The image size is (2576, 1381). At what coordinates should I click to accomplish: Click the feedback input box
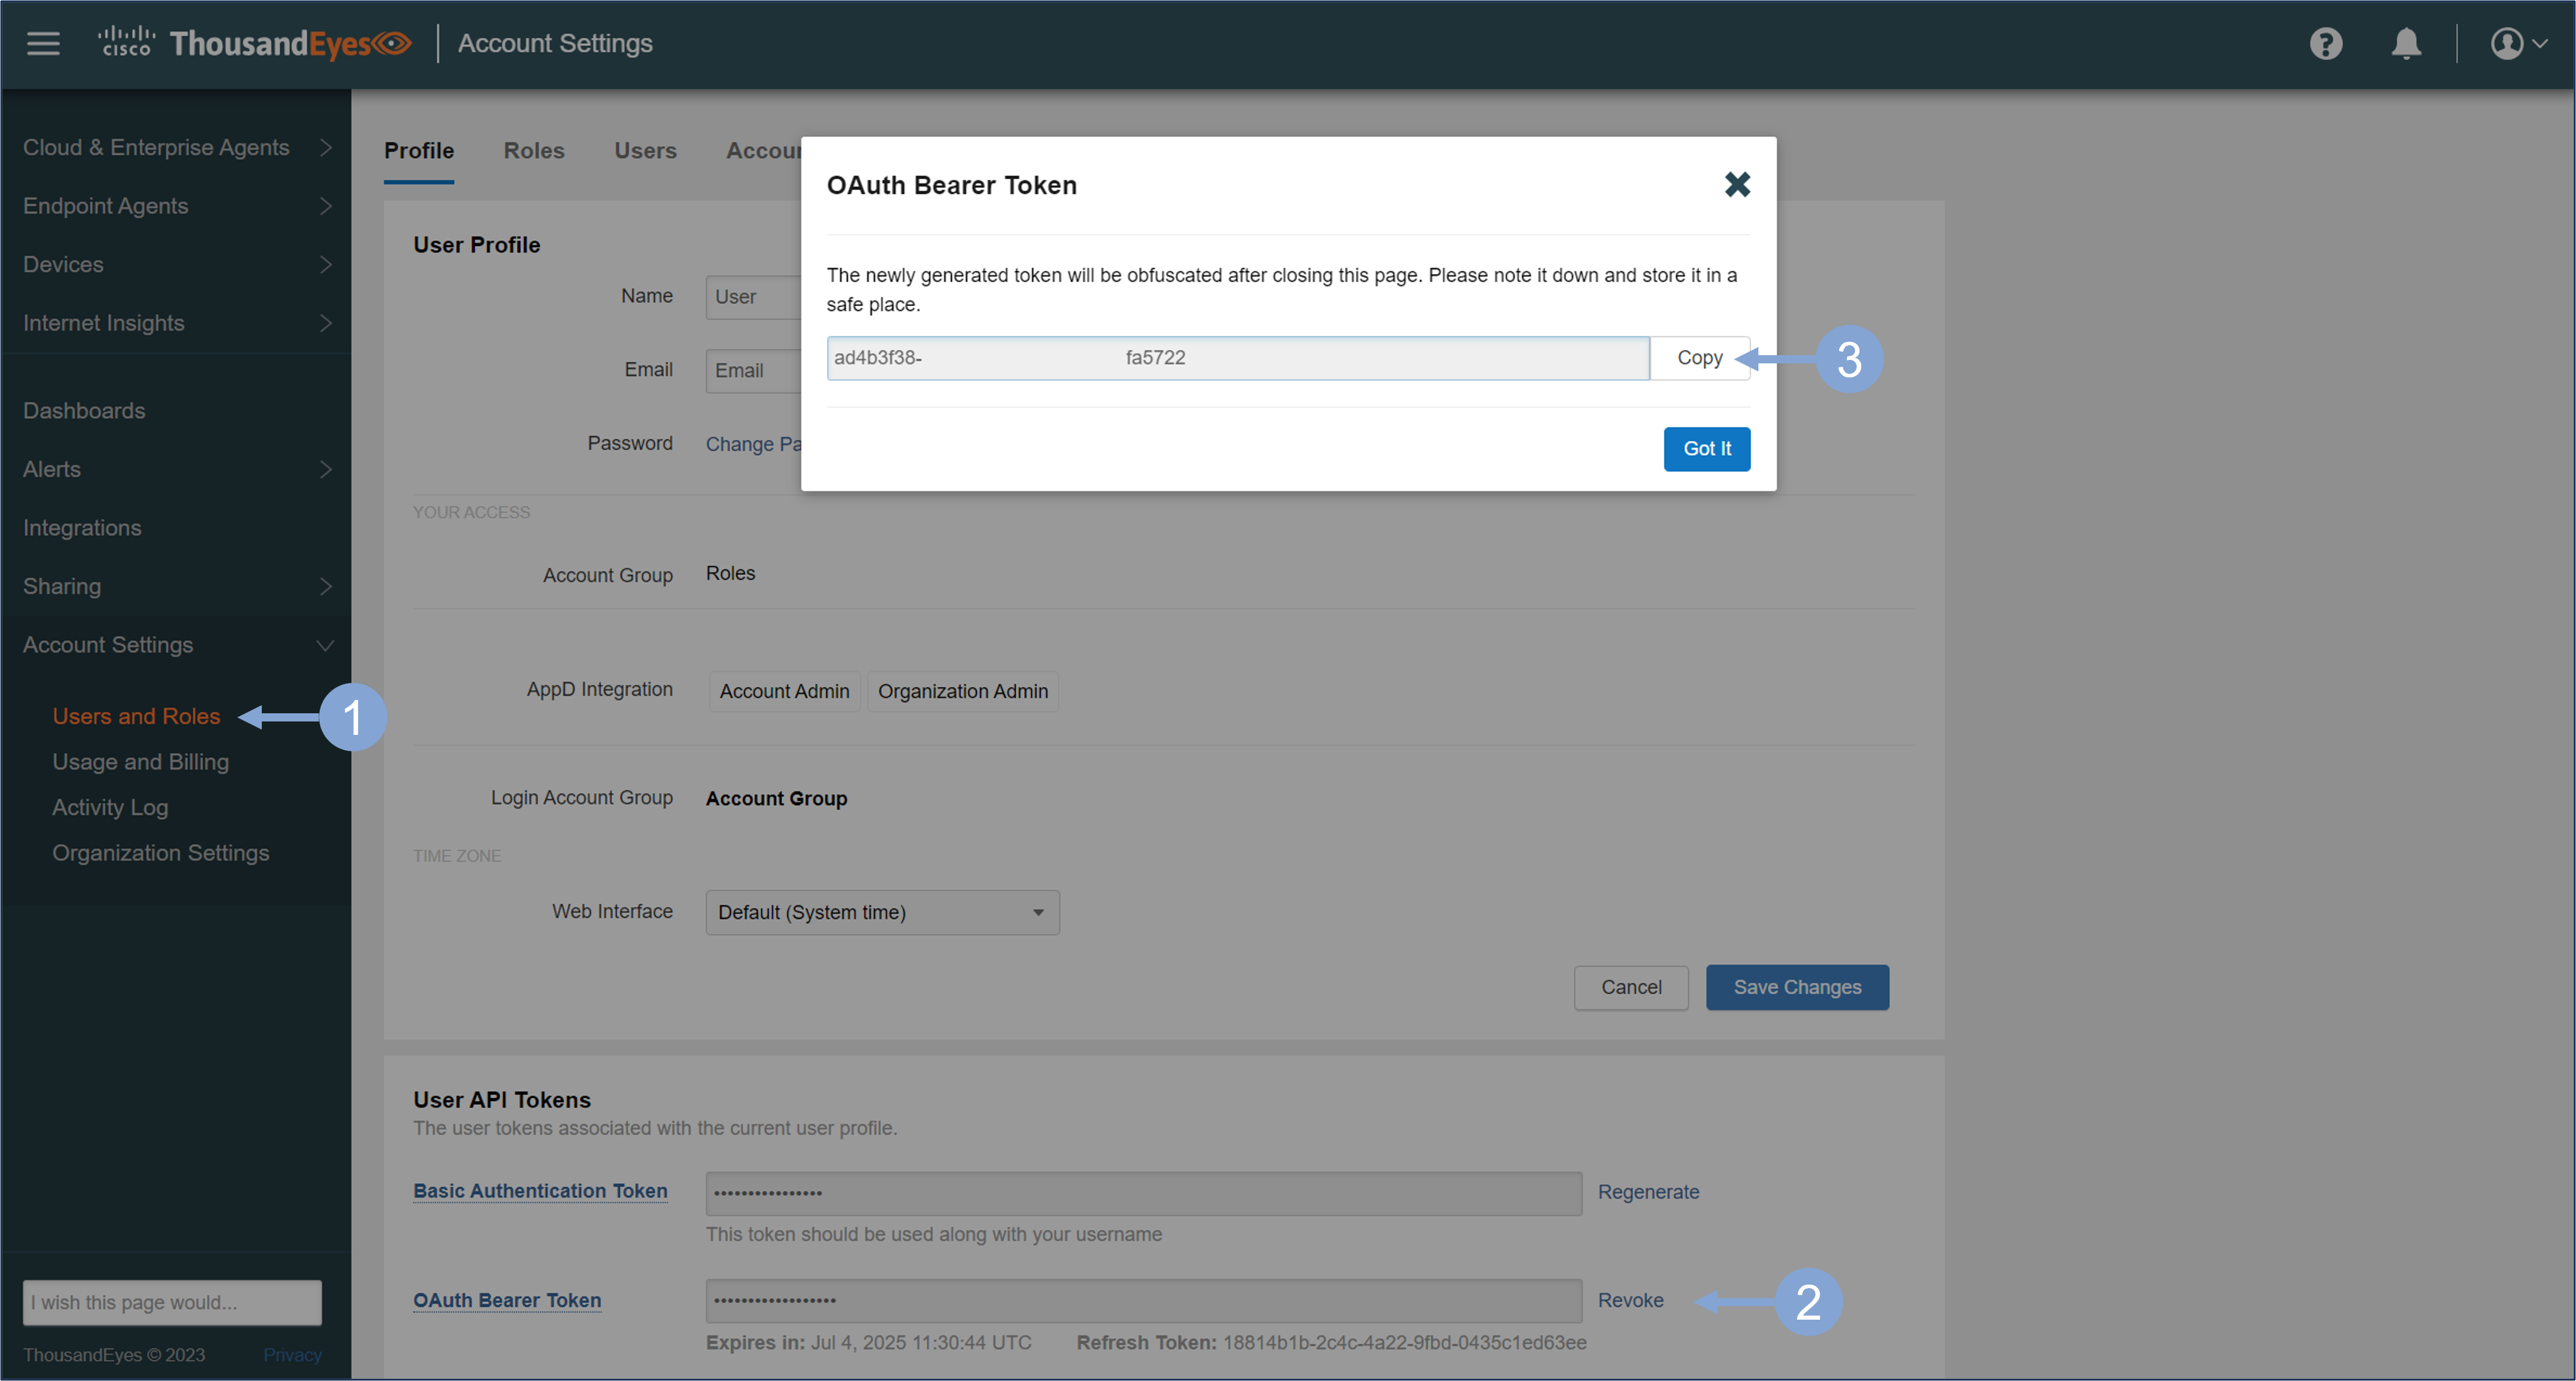tap(172, 1302)
